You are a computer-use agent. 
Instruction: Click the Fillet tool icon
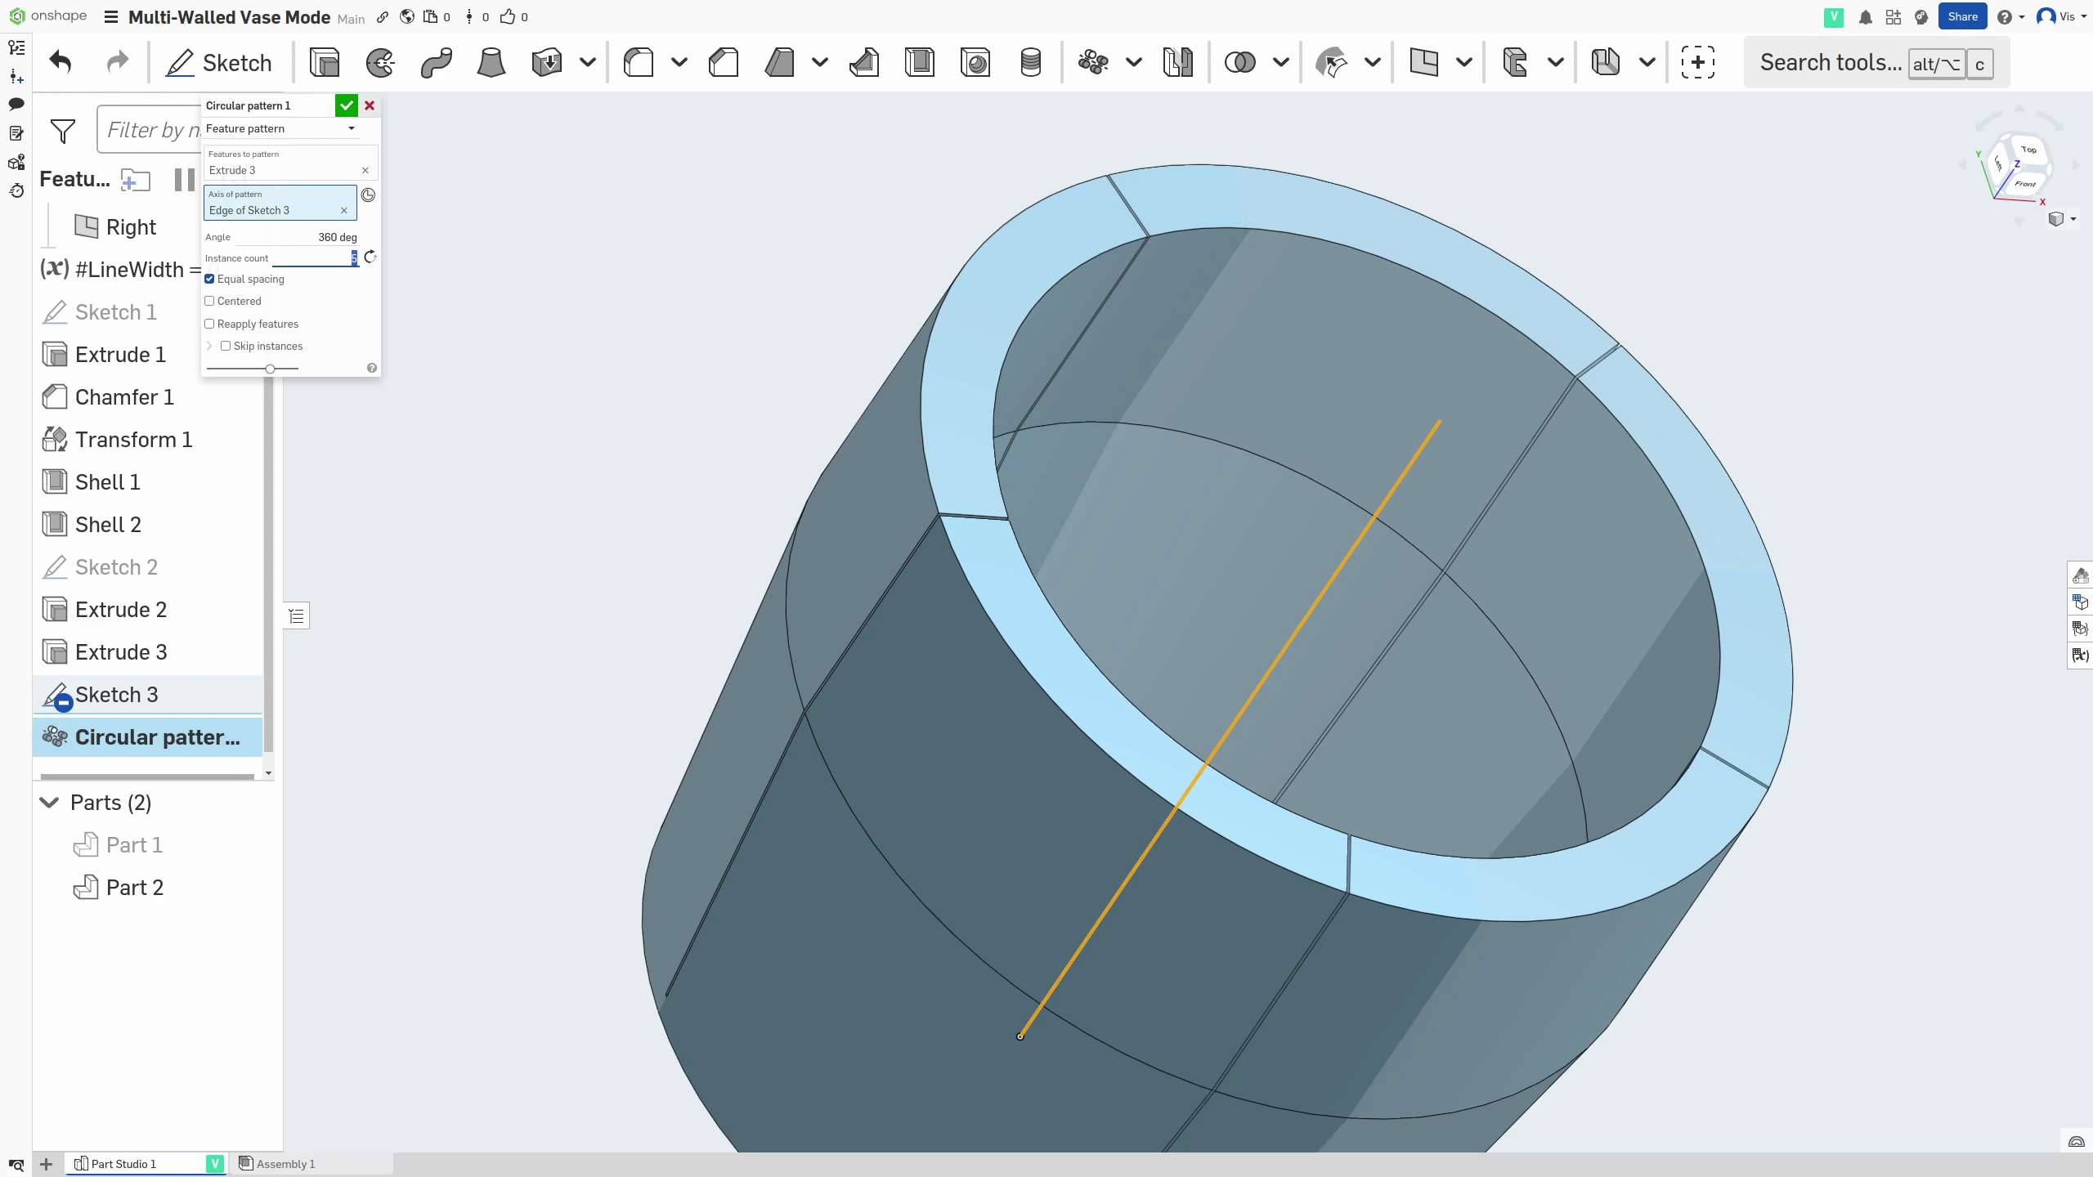(639, 62)
